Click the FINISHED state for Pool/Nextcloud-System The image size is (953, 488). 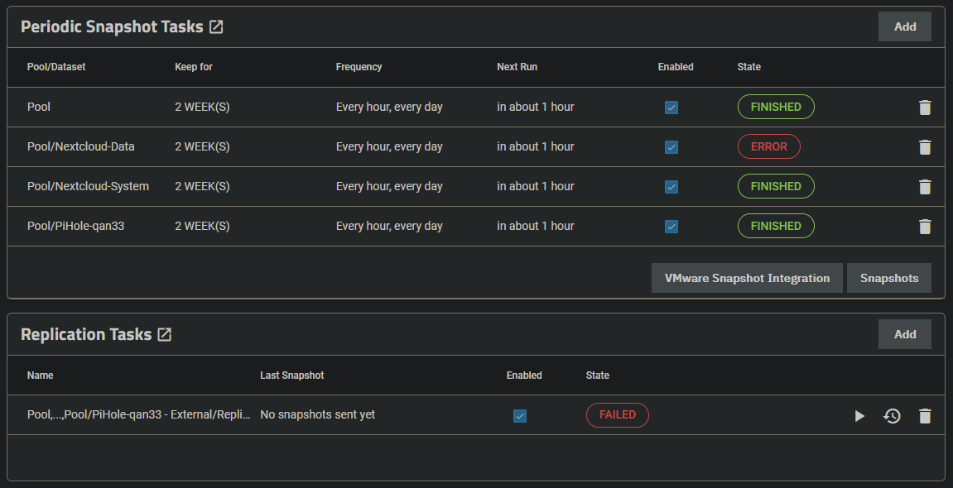(776, 186)
